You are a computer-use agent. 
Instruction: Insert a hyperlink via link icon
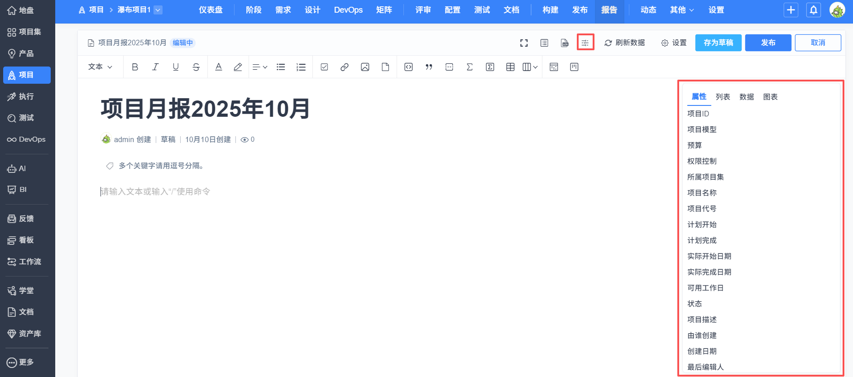(x=345, y=67)
